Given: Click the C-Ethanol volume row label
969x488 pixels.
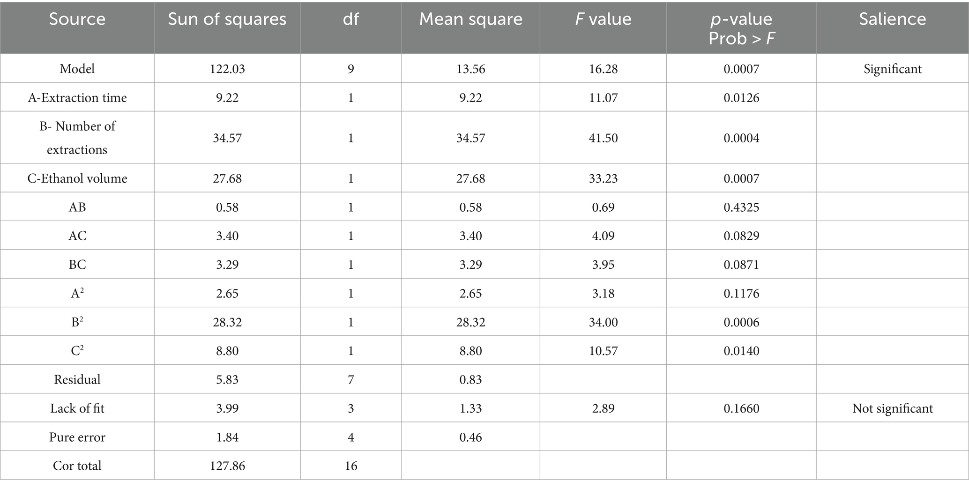Looking at the screenshot, I should [x=77, y=178].
